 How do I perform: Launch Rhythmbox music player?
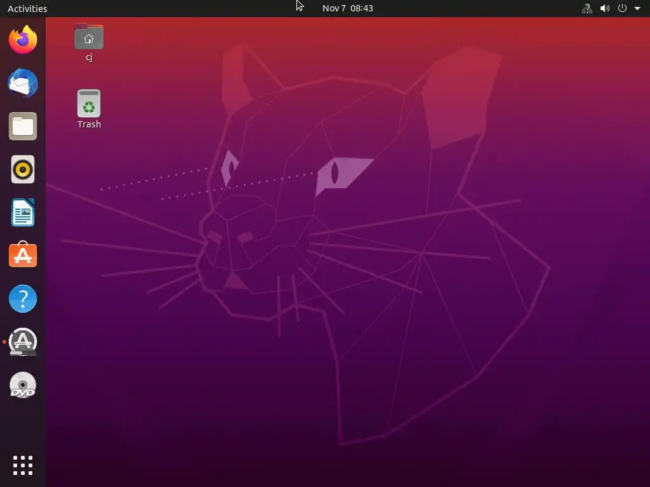(x=23, y=169)
